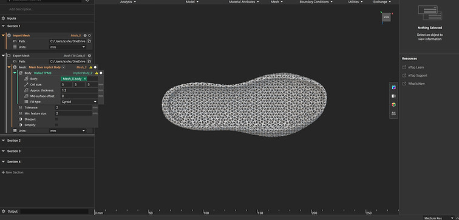Click the Output gear icon

(x=3, y=212)
